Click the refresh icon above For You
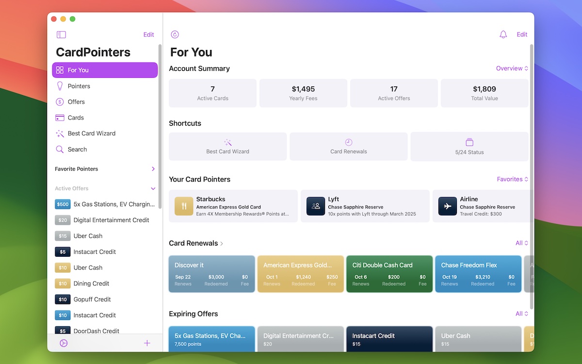Viewport: 582px width, 364px height. click(175, 34)
